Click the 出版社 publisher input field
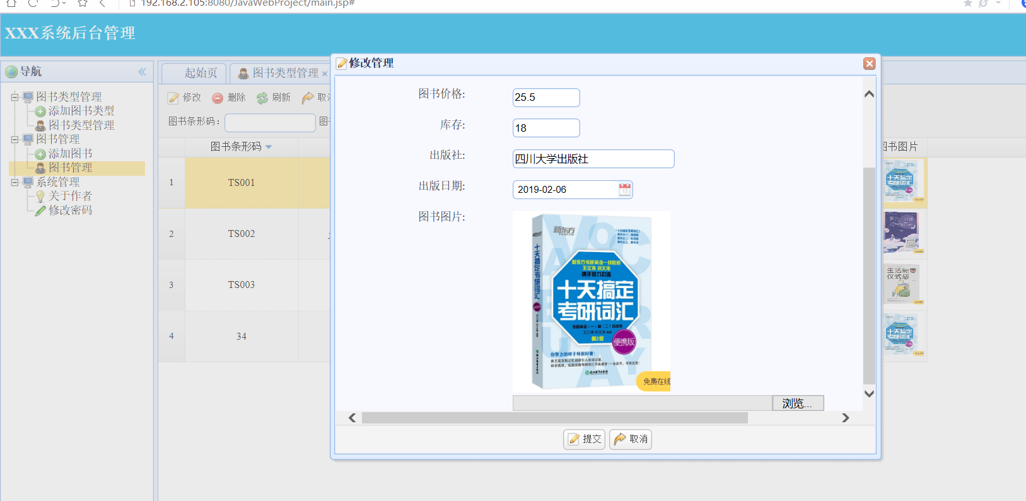Image resolution: width=1026 pixels, height=501 pixels. [593, 159]
